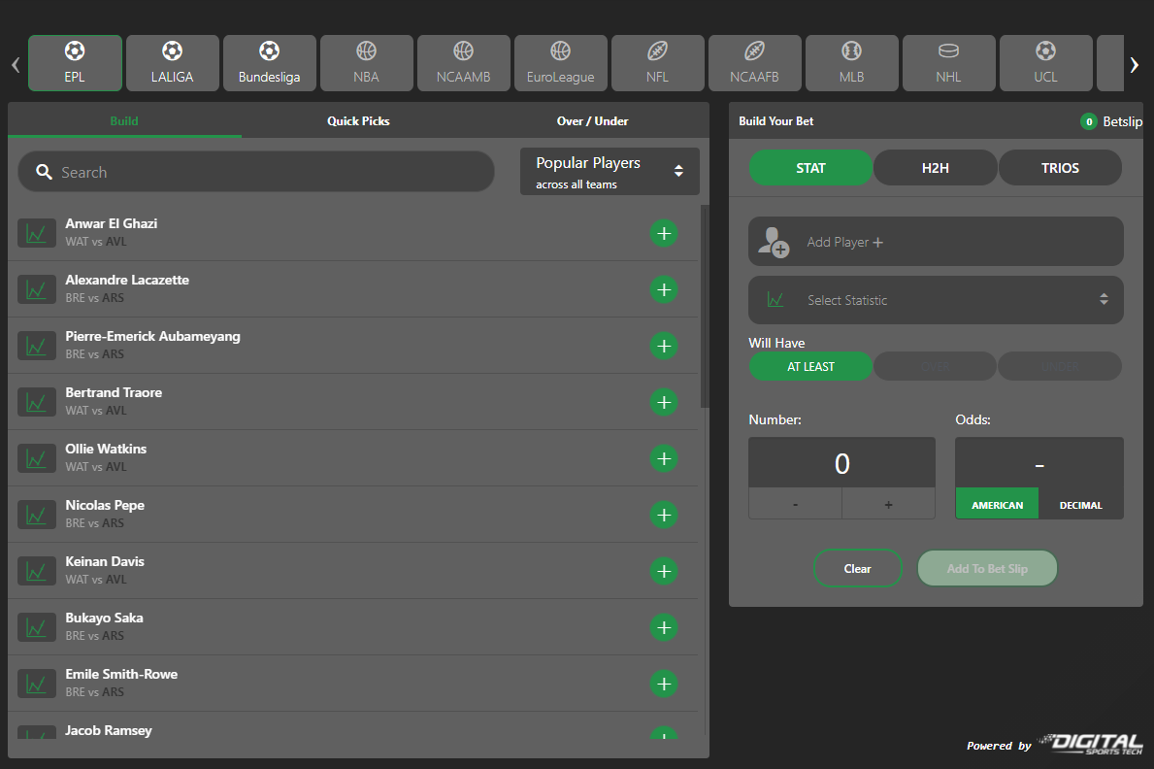Click the add-player avatar icon
This screenshot has width=1154, height=769.
point(774,242)
